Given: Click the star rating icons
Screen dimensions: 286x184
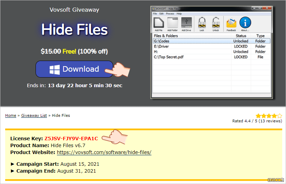Looking at the screenshot, I should click(269, 116).
